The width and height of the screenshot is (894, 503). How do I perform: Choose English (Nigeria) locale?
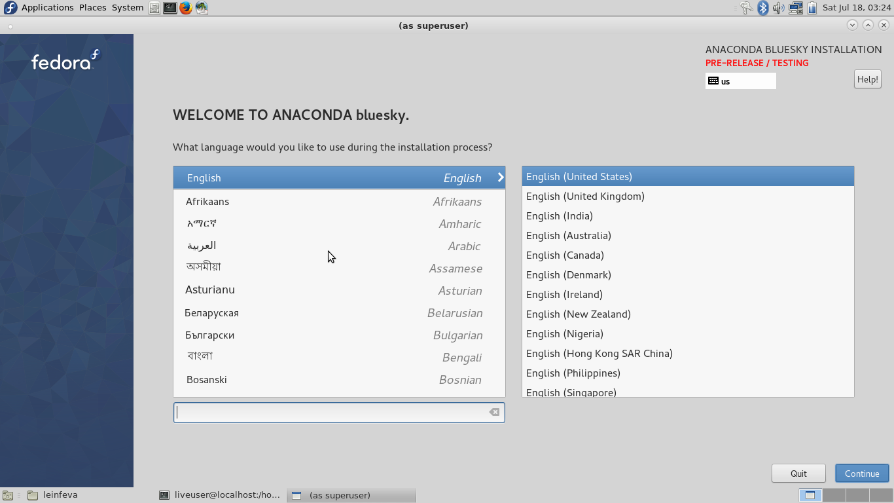(x=688, y=333)
